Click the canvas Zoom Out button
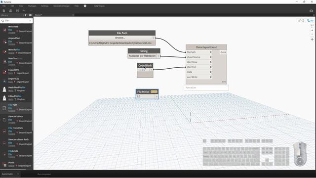 pos(312,34)
